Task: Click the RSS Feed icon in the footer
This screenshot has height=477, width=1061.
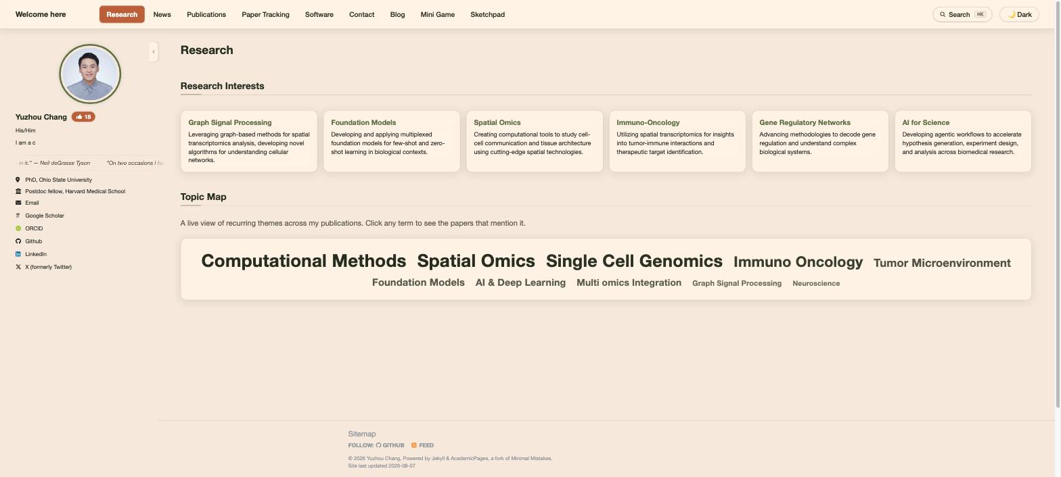Action: tap(414, 445)
